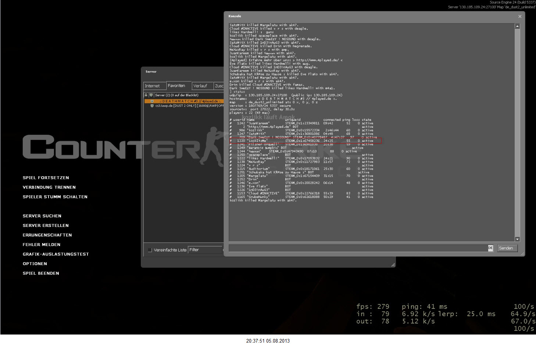Start GRAFIK-AUSLASTUNGSTEST
This screenshot has width=536, height=347.
coord(56,254)
